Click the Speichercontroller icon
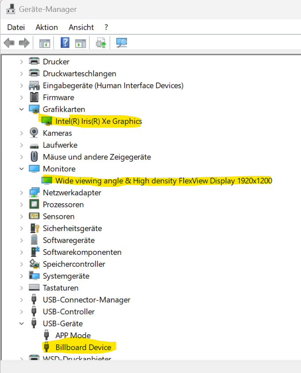This screenshot has height=373, width=301. pyautogui.click(x=34, y=264)
